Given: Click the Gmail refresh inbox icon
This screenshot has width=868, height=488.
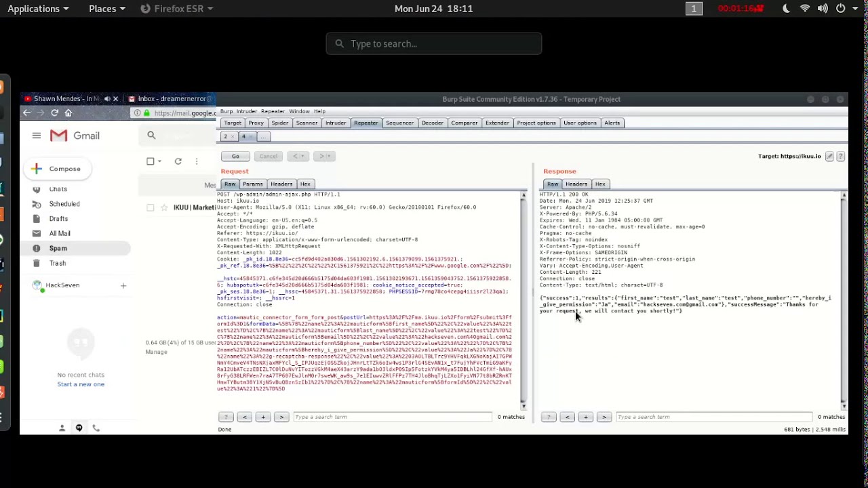Looking at the screenshot, I should [x=178, y=161].
